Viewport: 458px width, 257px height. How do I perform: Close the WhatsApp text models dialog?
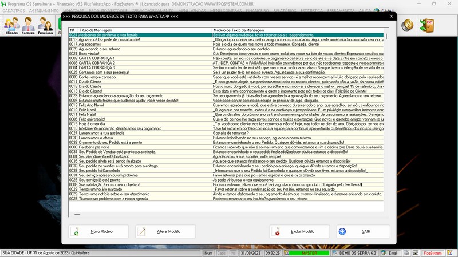392,17
